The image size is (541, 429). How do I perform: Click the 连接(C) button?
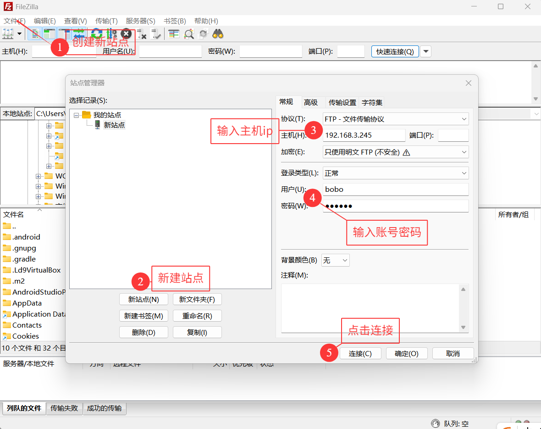coord(360,354)
